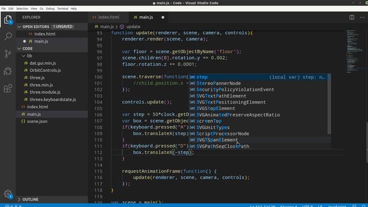Click the suggestion list scrollbar
368x207 pixels.
coord(329,104)
